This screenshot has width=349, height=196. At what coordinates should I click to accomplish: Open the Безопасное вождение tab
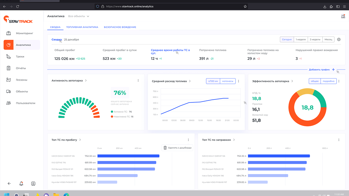pos(120,27)
